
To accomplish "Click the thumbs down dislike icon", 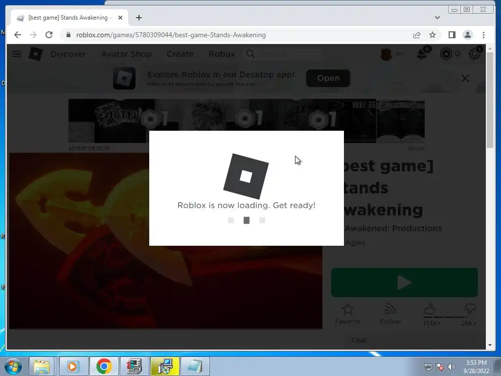I will 470,309.
